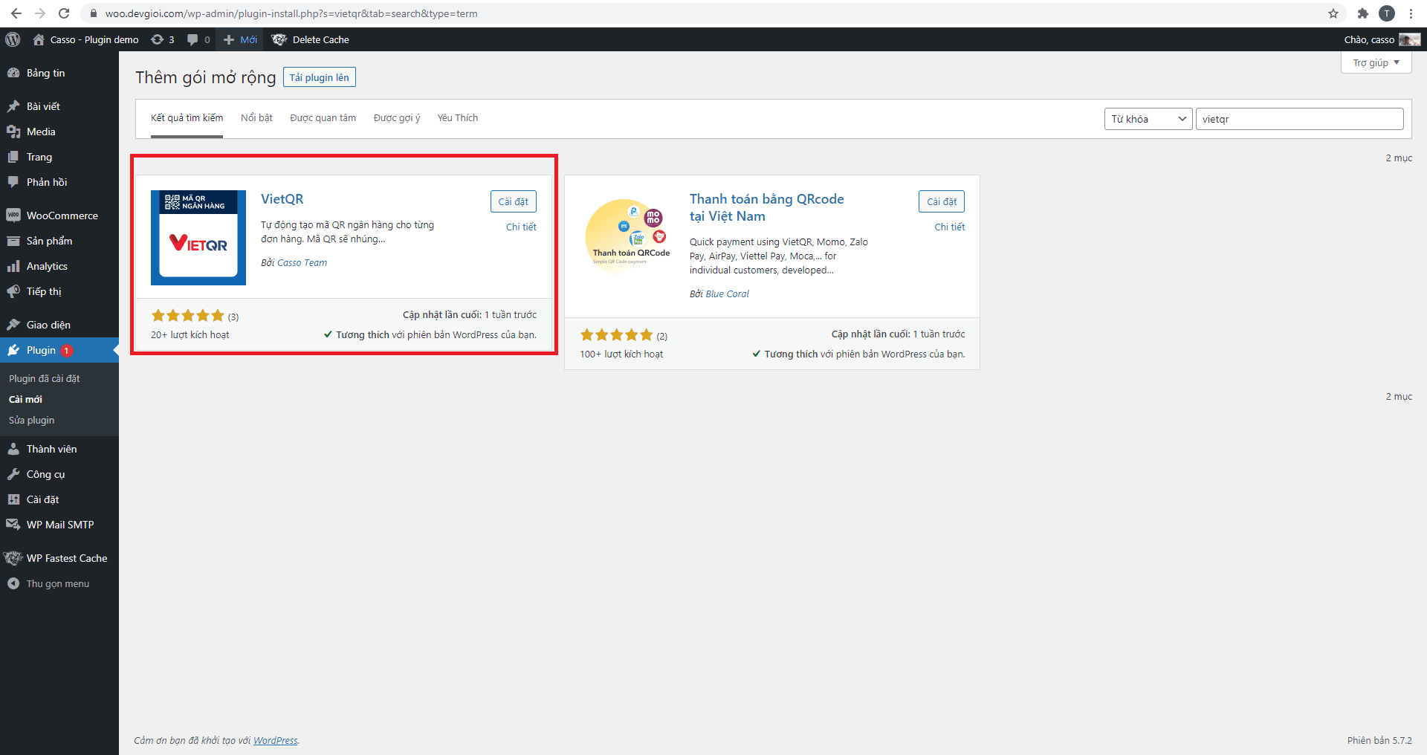Image resolution: width=1427 pixels, height=755 pixels.
Task: Open the Từ khóa search type dropdown
Action: tap(1148, 119)
